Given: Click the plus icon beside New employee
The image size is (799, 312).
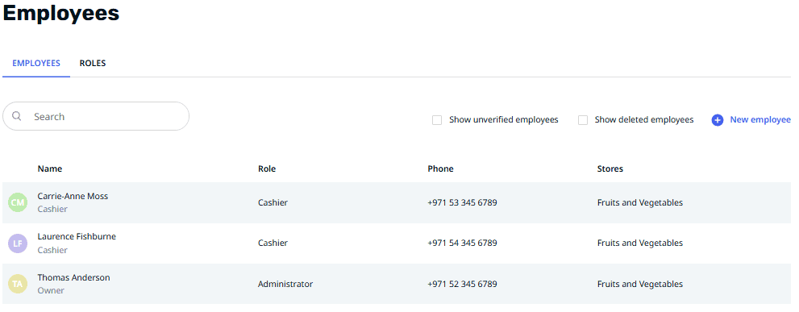Looking at the screenshot, I should [718, 120].
